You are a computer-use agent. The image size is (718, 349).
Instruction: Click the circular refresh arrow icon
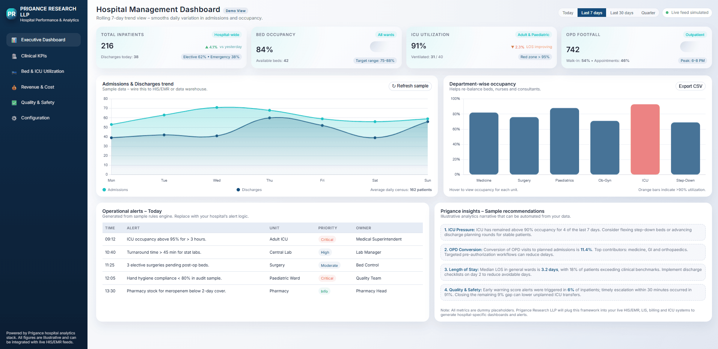pyautogui.click(x=393, y=86)
